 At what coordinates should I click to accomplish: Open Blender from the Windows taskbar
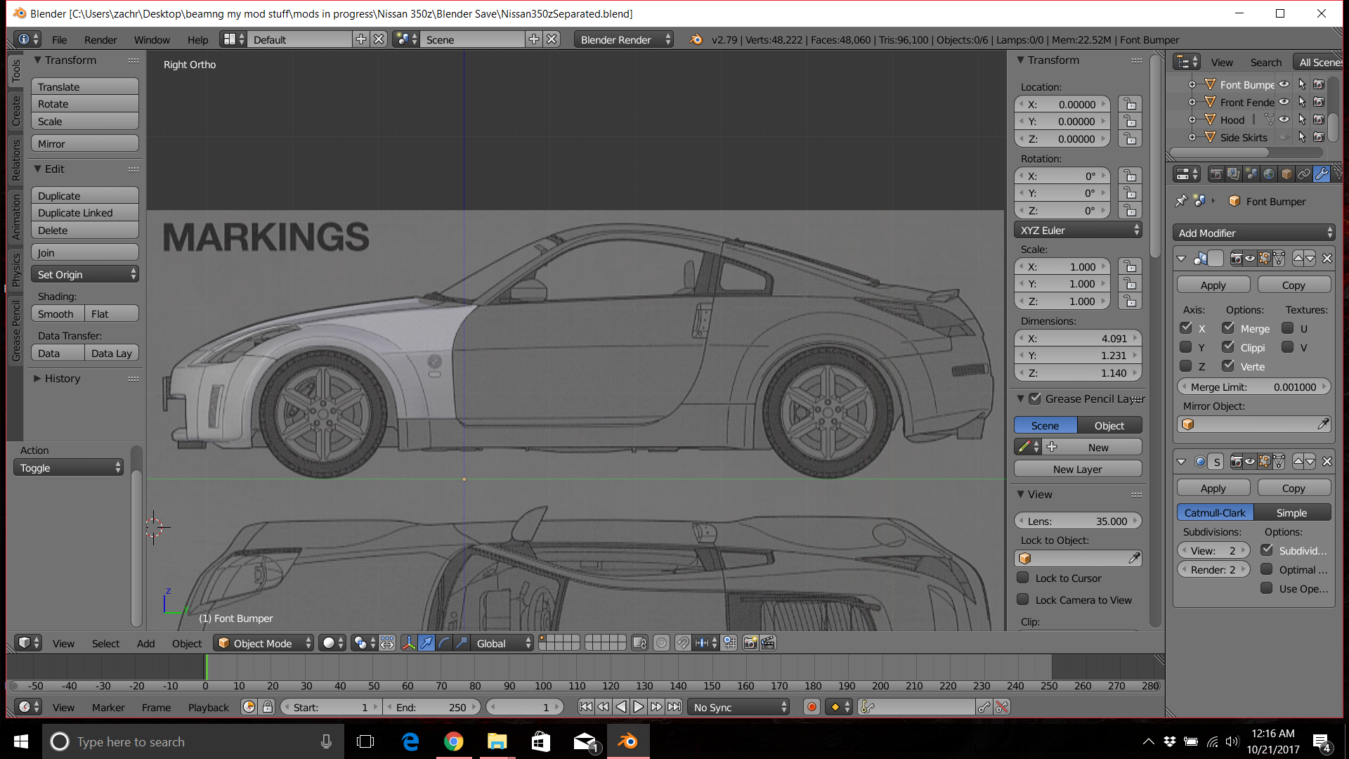pyautogui.click(x=627, y=741)
